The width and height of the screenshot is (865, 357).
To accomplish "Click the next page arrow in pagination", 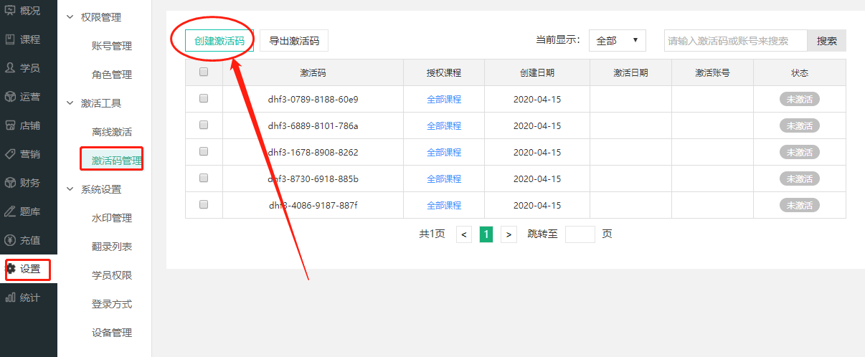I will (509, 234).
